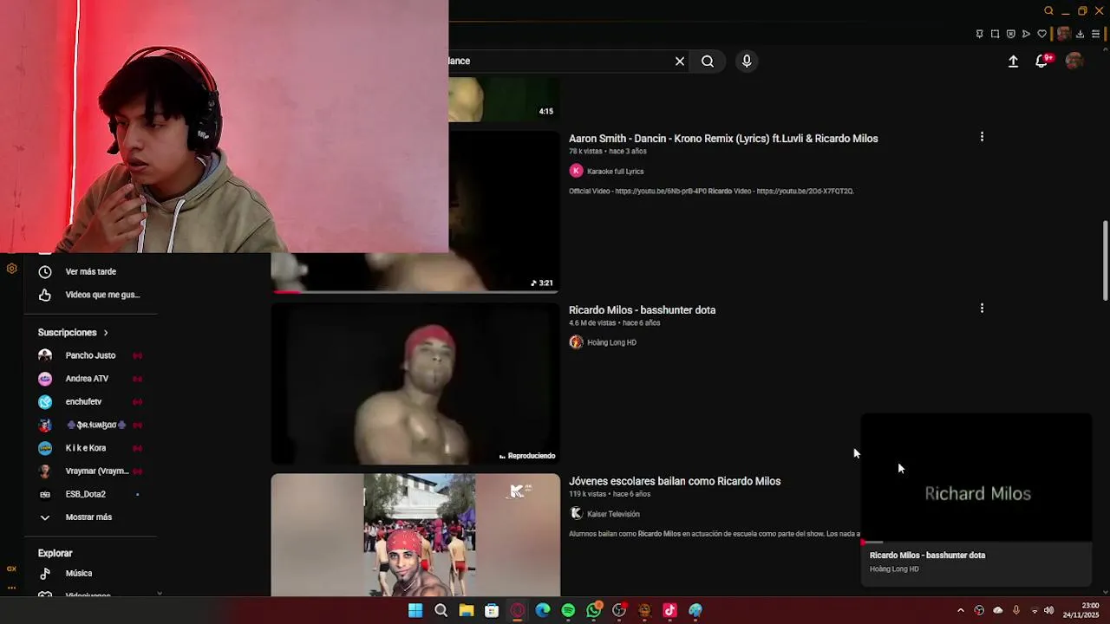Open Aaron Smith Dancin Krono Remix title
This screenshot has height=624, width=1110.
[x=723, y=139]
